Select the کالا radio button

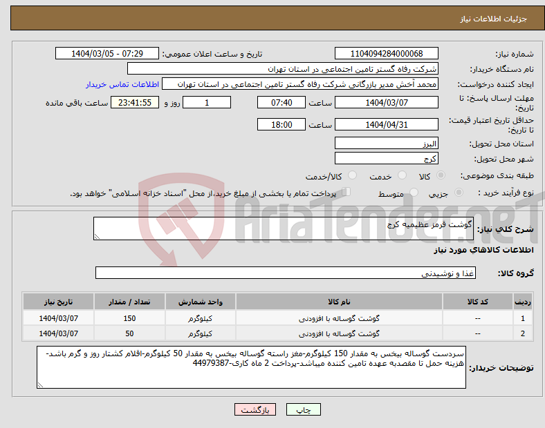click(x=441, y=175)
